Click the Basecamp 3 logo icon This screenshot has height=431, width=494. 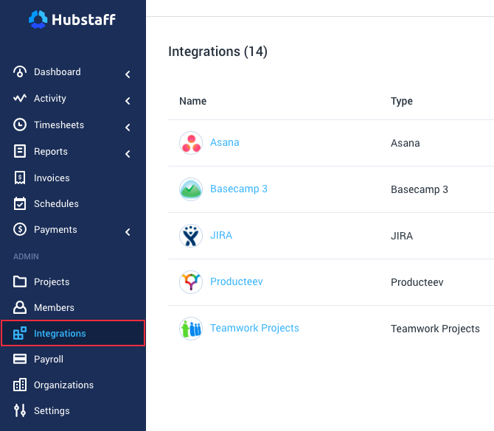[x=191, y=189]
